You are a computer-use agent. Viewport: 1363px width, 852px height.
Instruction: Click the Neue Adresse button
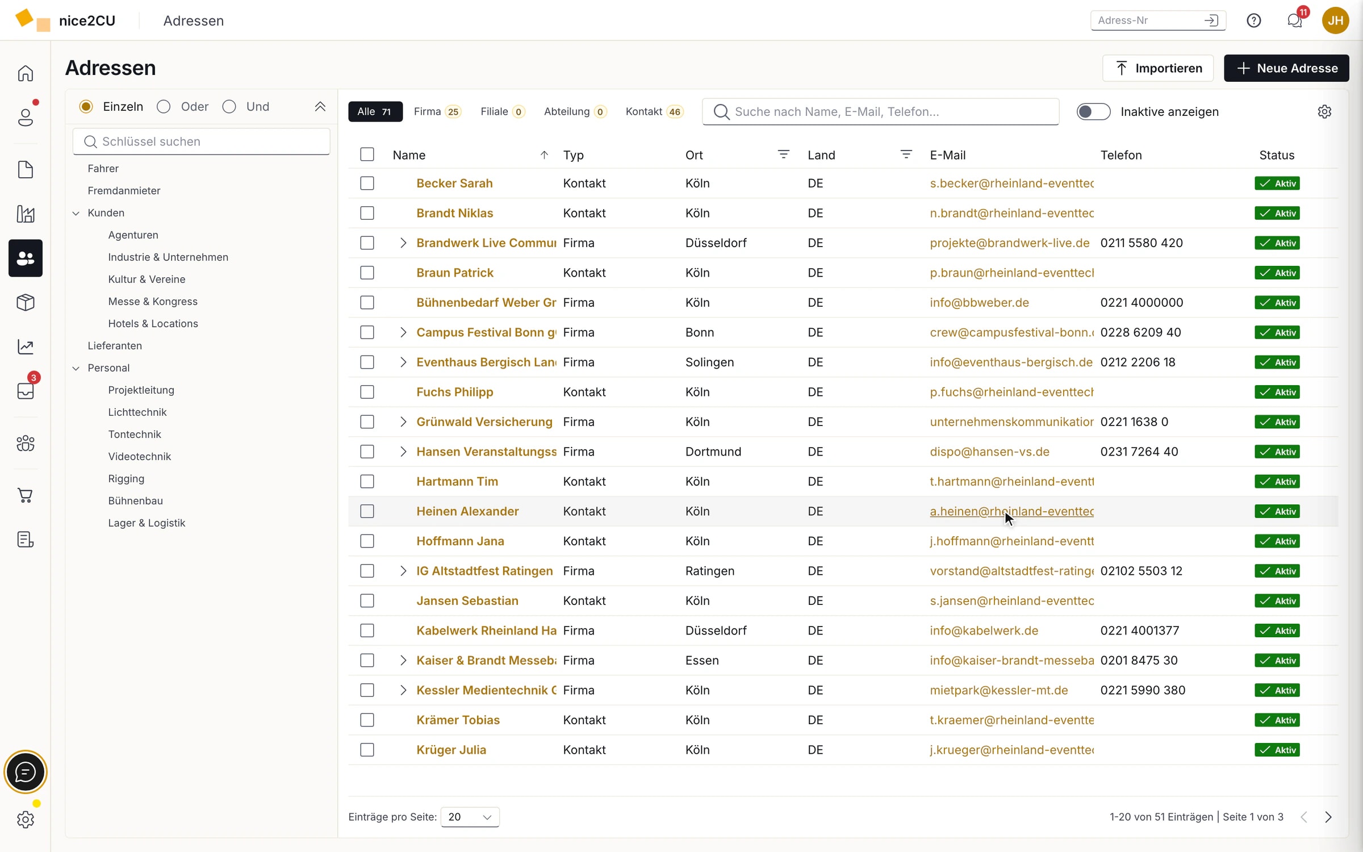pos(1286,68)
